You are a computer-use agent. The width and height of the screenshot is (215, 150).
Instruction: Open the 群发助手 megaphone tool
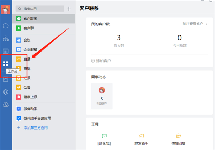(x=141, y=136)
